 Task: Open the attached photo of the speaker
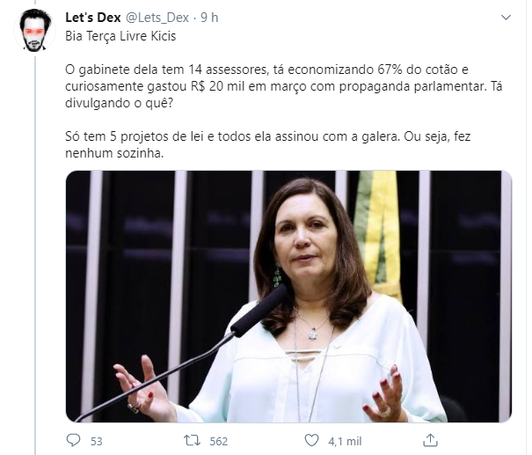click(288, 297)
